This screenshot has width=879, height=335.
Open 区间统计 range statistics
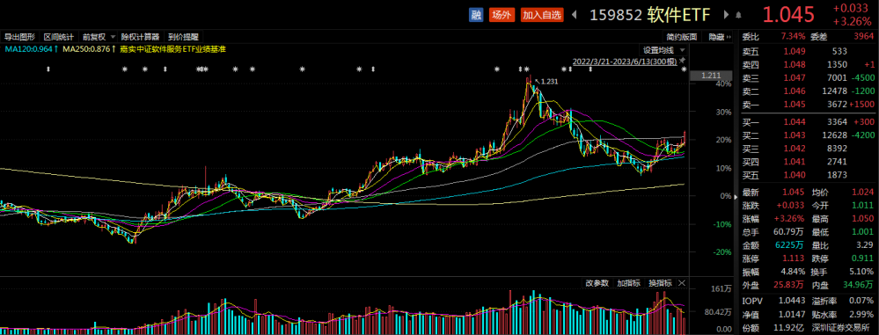[x=59, y=37]
